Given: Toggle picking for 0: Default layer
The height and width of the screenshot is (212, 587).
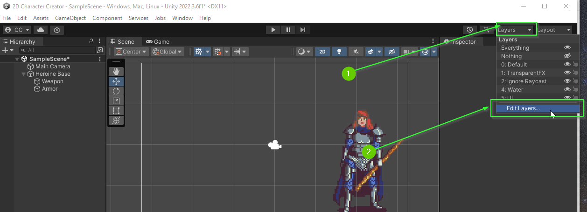Looking at the screenshot, I should 576,65.
